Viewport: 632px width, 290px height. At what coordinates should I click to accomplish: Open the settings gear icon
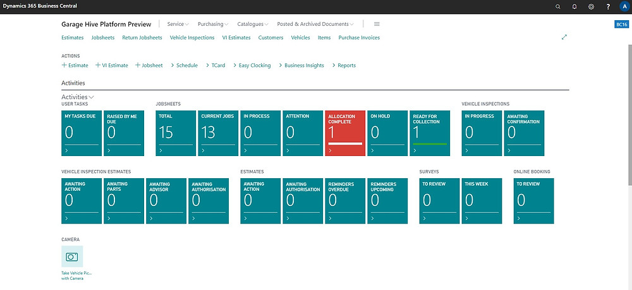pyautogui.click(x=591, y=6)
